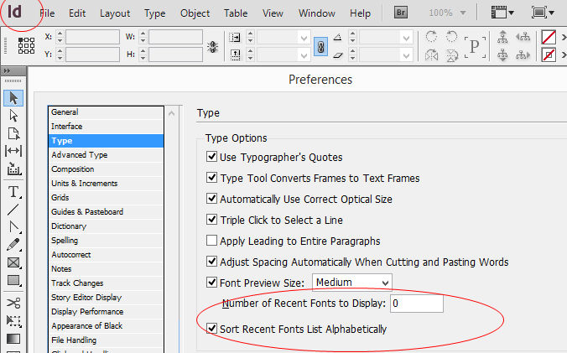Select the Selection tool black arrow
This screenshot has height=353, width=567.
coord(13,98)
